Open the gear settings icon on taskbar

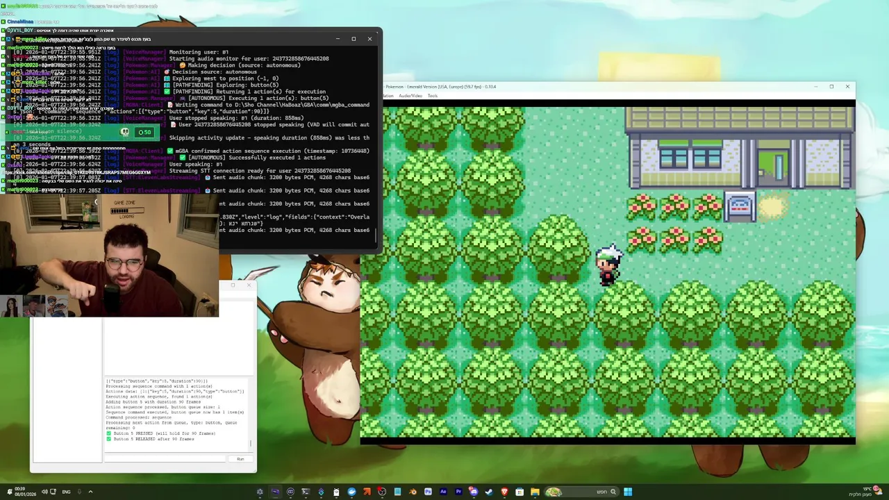[x=260, y=492]
